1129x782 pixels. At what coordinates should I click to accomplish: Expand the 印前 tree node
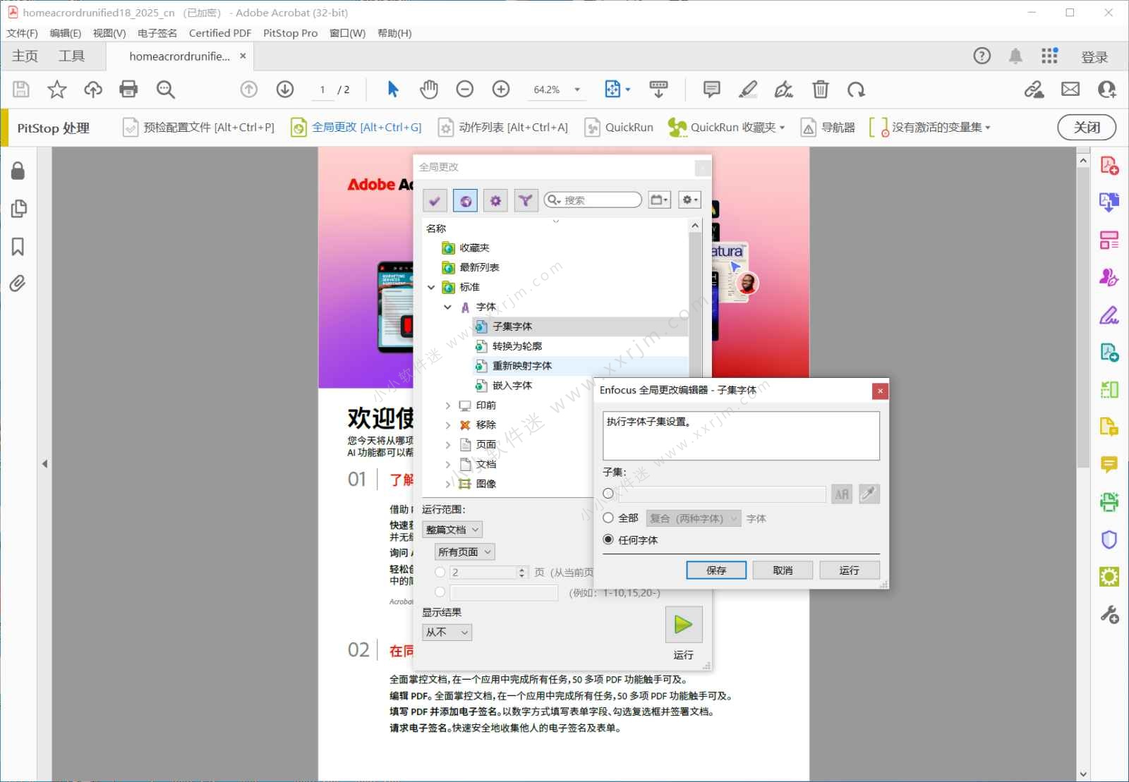(447, 405)
